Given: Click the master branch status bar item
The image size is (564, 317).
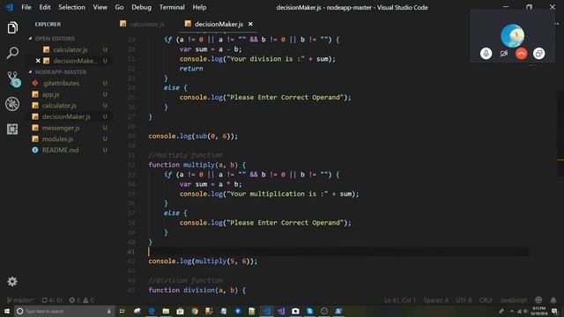Looking at the screenshot, I should [20, 300].
